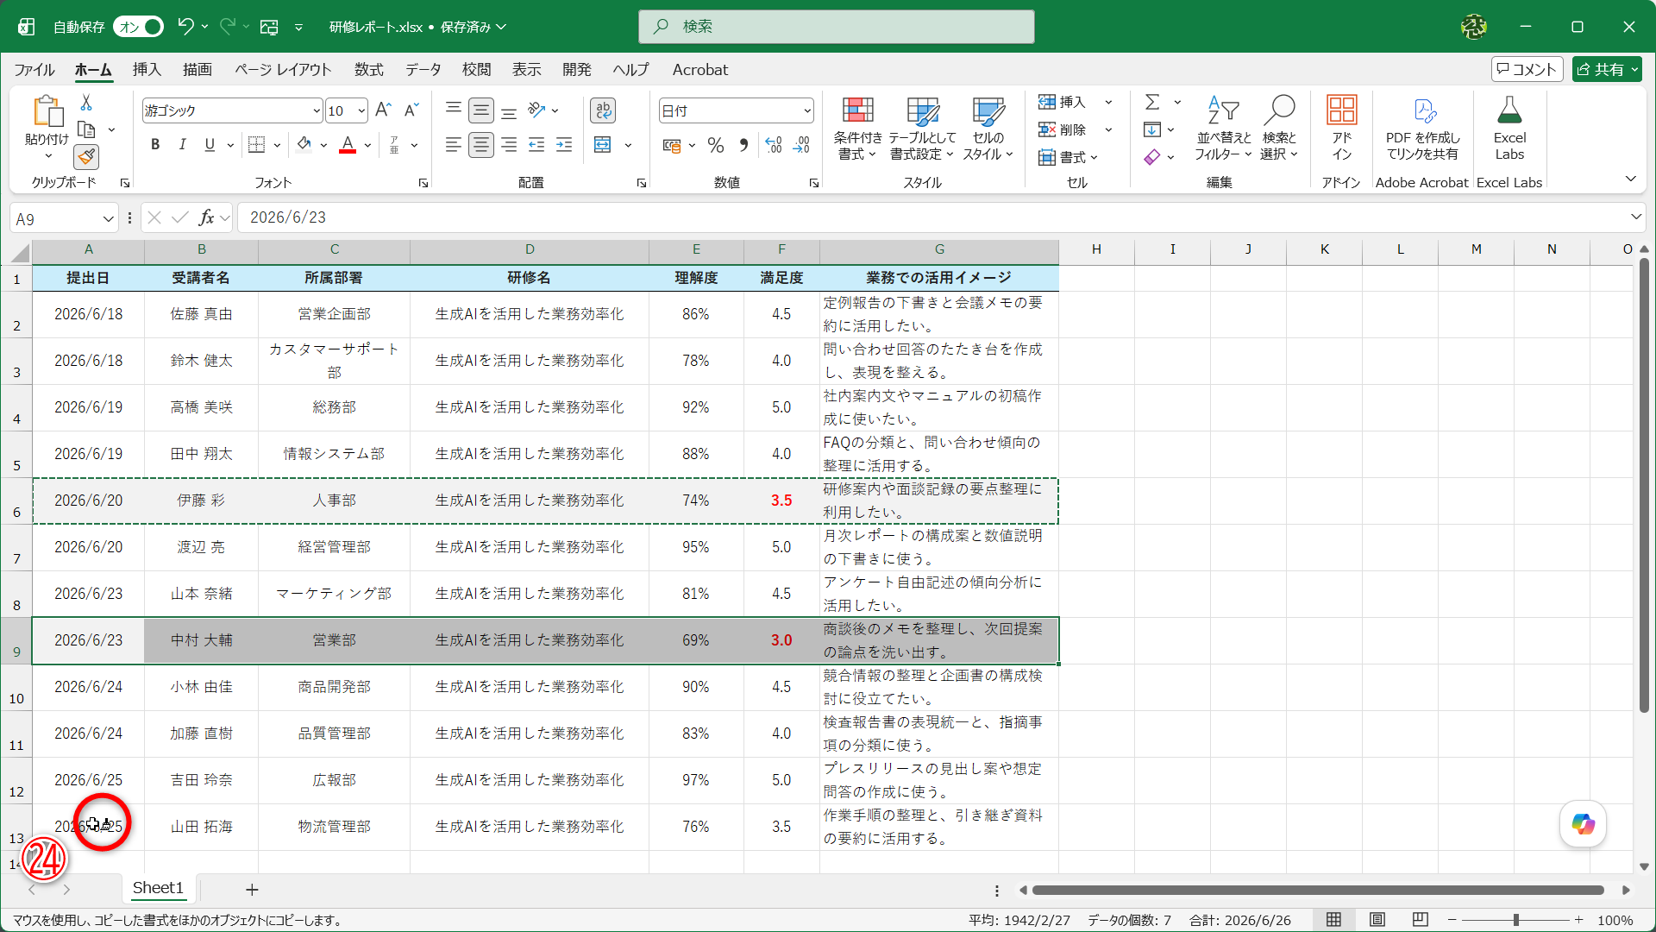This screenshot has width=1656, height=932.
Task: Toggle bold formatting
Action: (155, 144)
